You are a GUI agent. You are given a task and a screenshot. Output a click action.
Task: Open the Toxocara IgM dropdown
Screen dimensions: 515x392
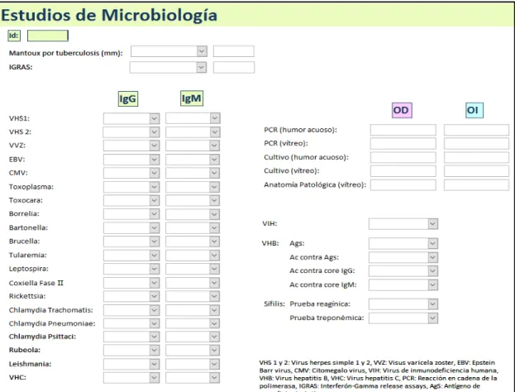215,200
